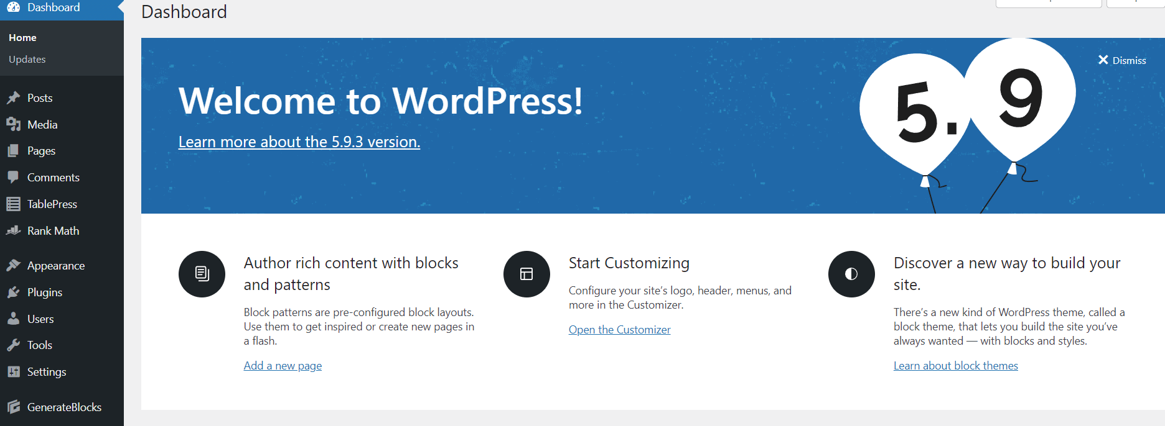Click 'Learn about block themes' link
The image size is (1165, 426).
pos(956,366)
